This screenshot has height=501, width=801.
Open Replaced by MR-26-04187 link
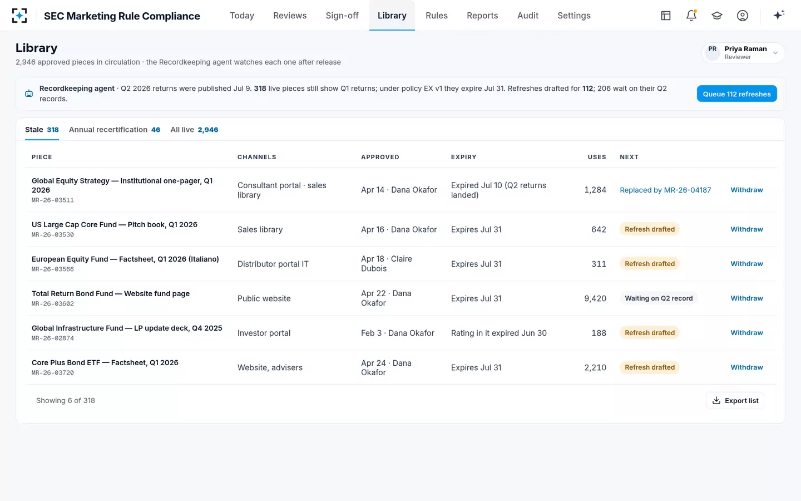click(665, 190)
